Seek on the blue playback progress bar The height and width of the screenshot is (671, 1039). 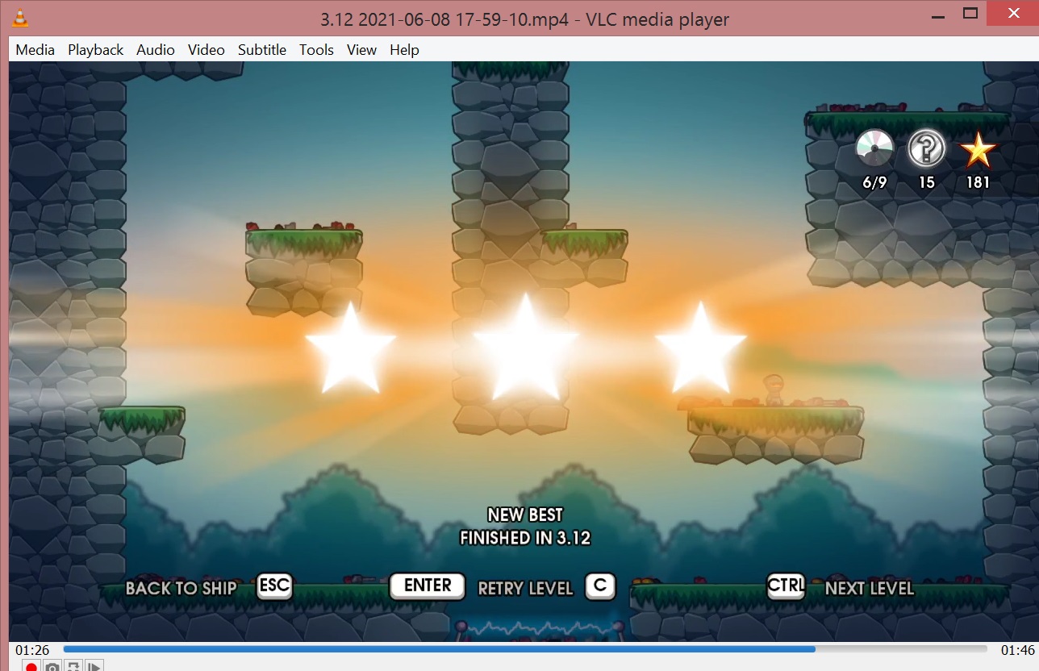524,648
